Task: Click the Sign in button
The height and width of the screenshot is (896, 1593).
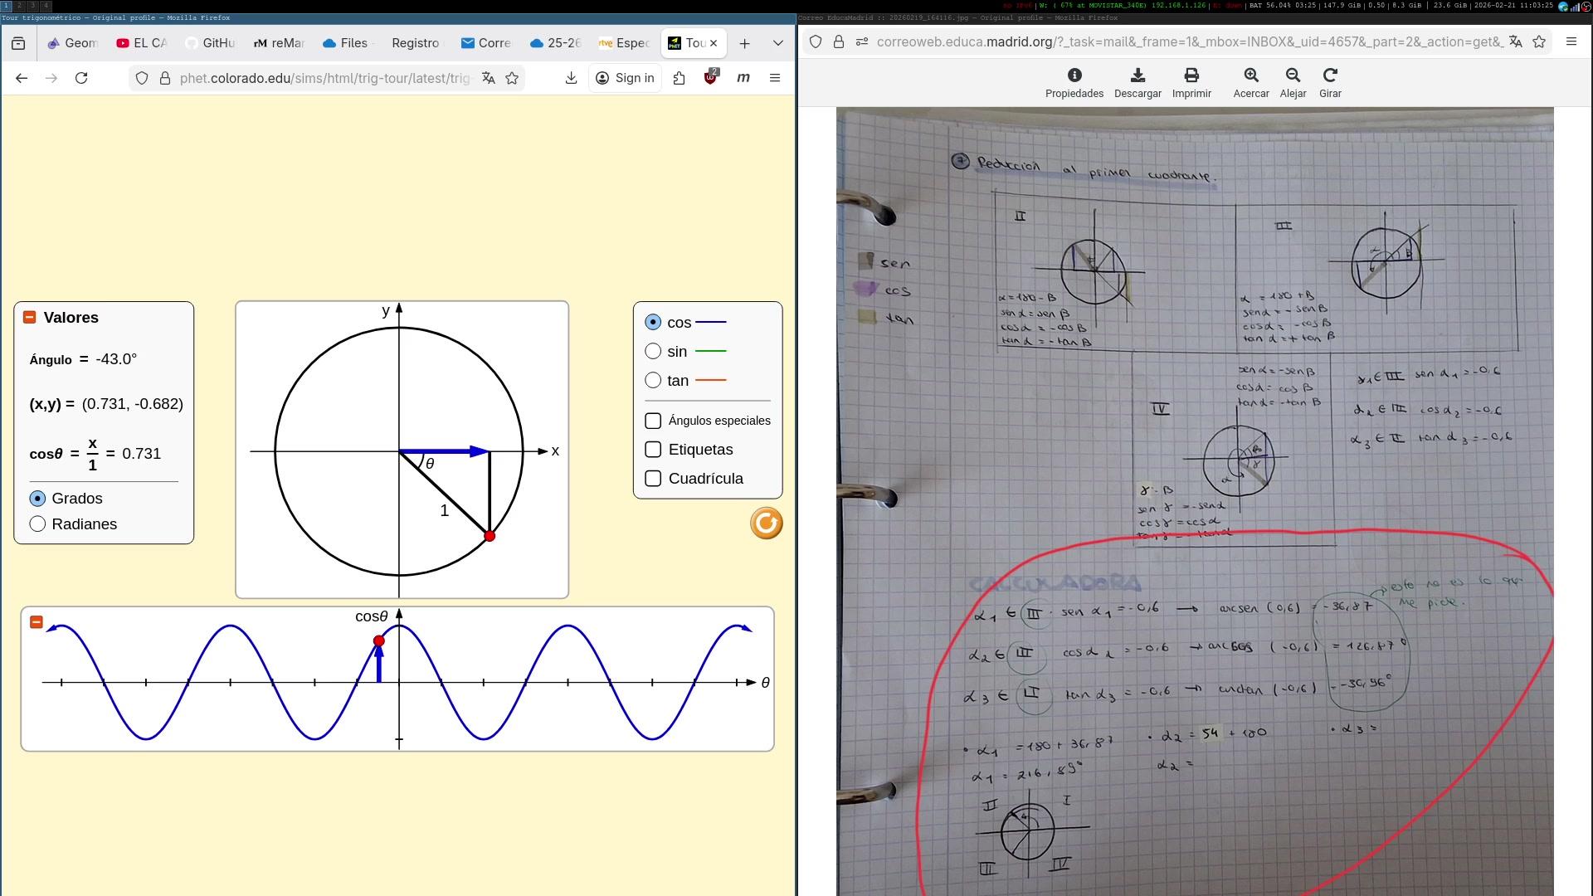Action: (626, 78)
